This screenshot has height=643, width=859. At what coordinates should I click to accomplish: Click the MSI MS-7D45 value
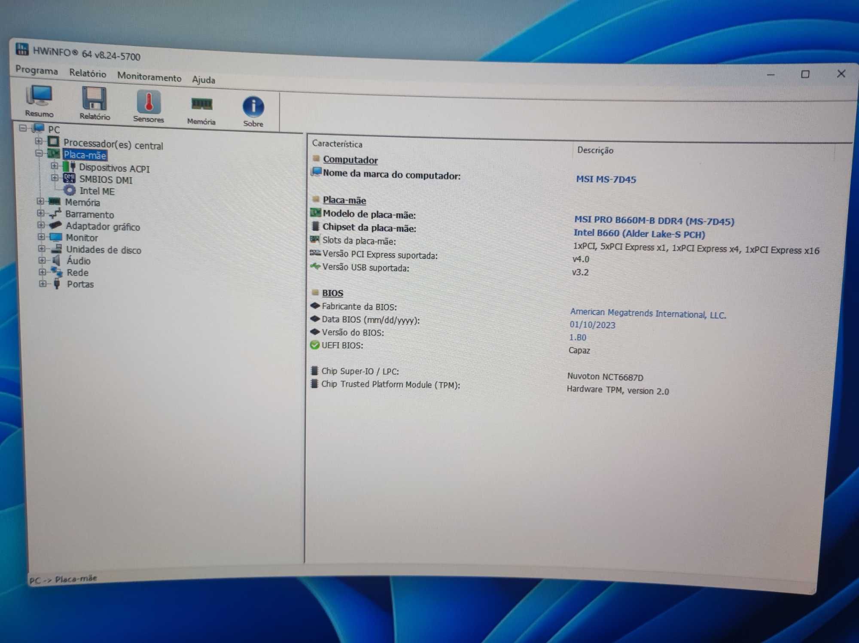coord(606,179)
